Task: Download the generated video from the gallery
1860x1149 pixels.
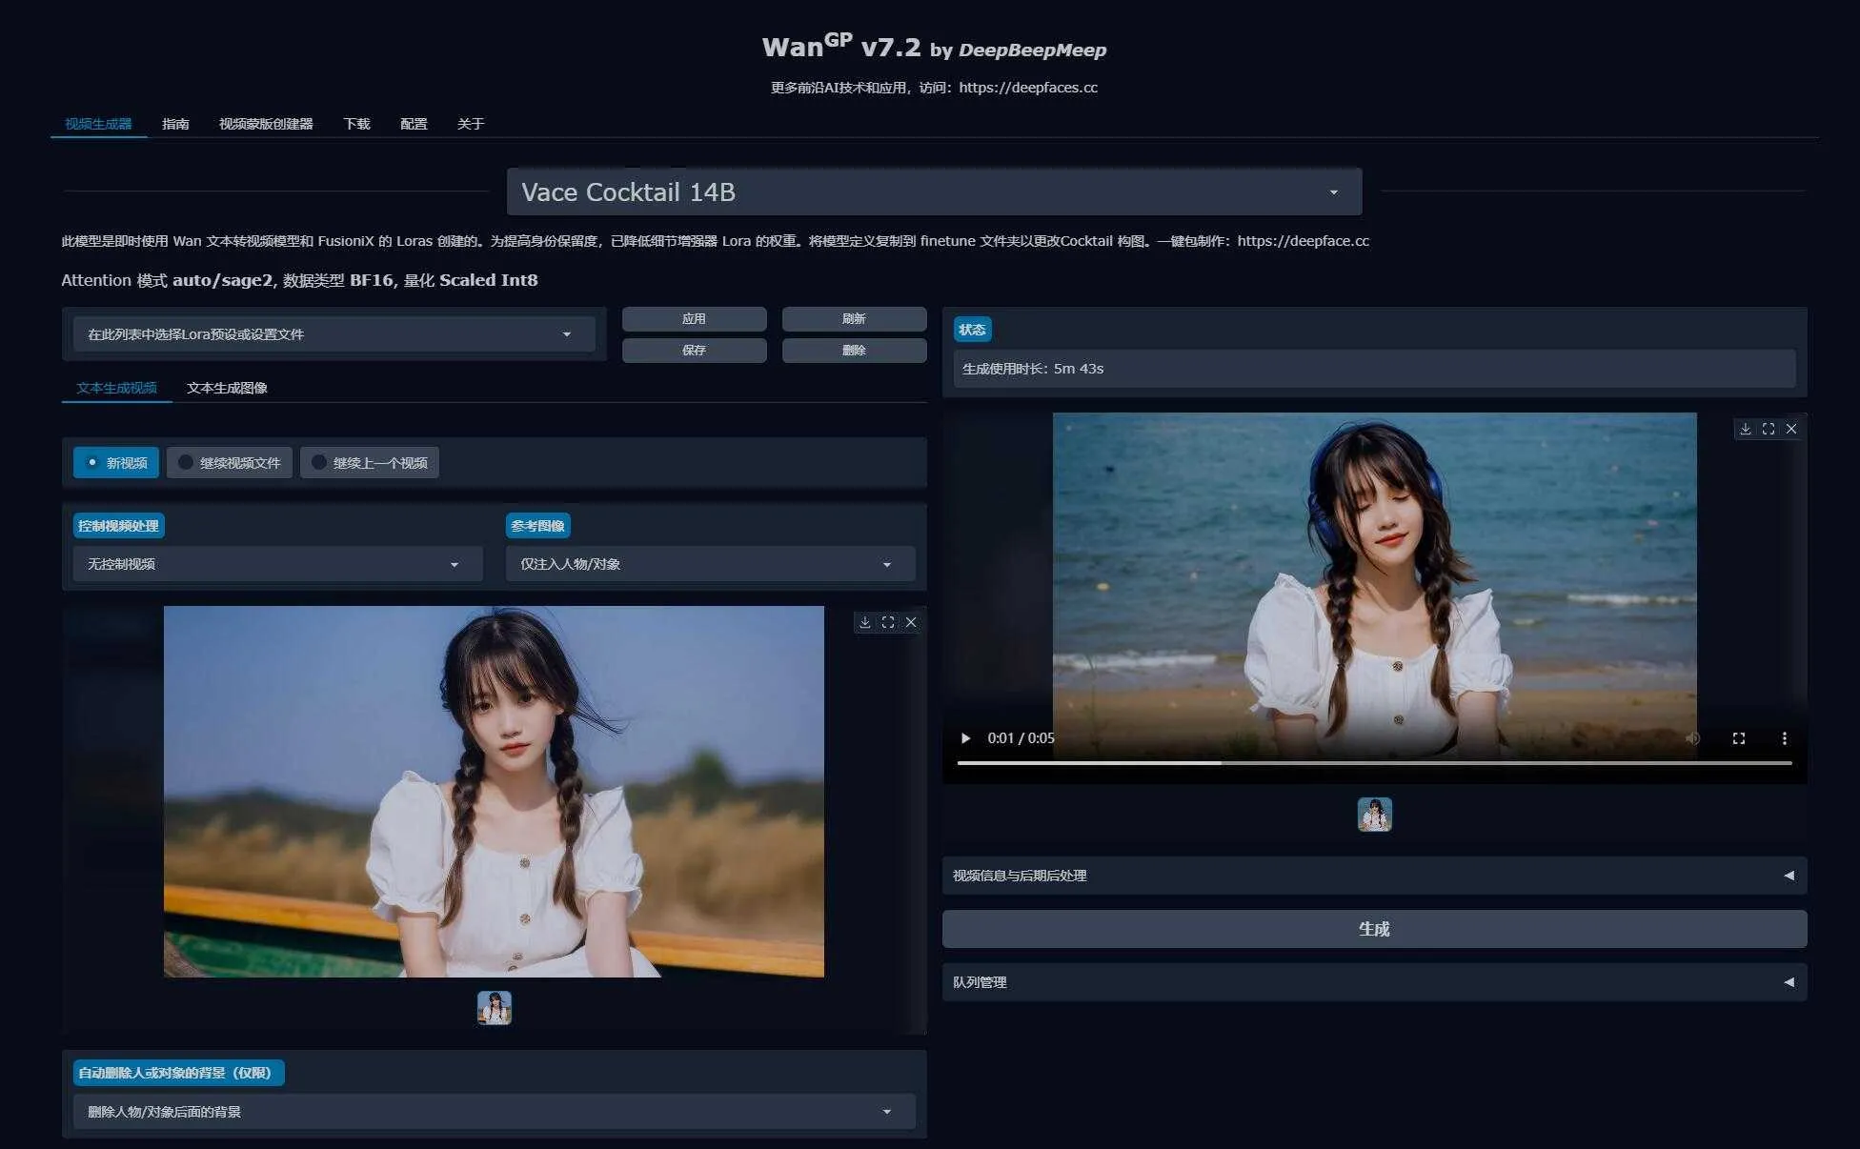Action: tap(1746, 429)
